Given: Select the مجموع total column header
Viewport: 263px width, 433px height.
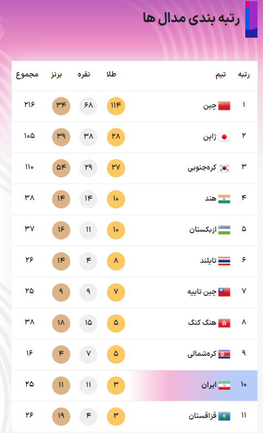Looking at the screenshot, I should pos(27,75).
